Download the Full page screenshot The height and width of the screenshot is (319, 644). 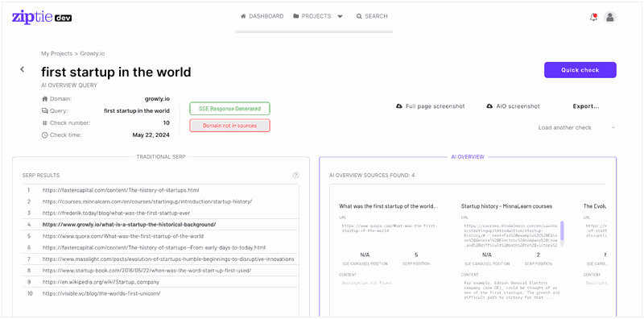(431, 106)
